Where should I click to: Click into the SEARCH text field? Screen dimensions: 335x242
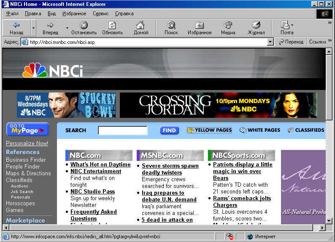(x=123, y=130)
